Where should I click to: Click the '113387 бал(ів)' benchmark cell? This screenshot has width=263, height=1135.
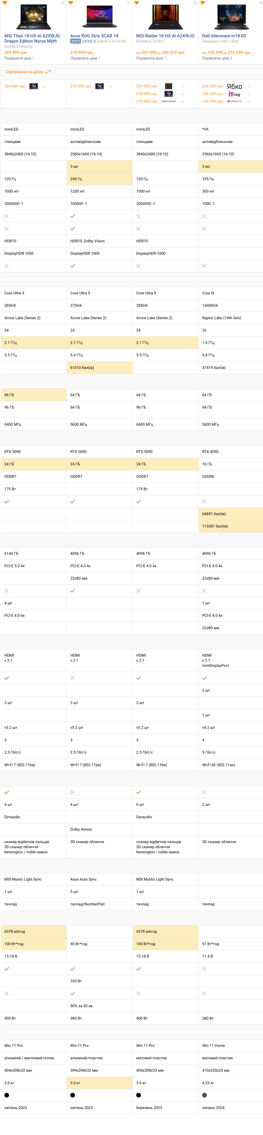(x=231, y=526)
